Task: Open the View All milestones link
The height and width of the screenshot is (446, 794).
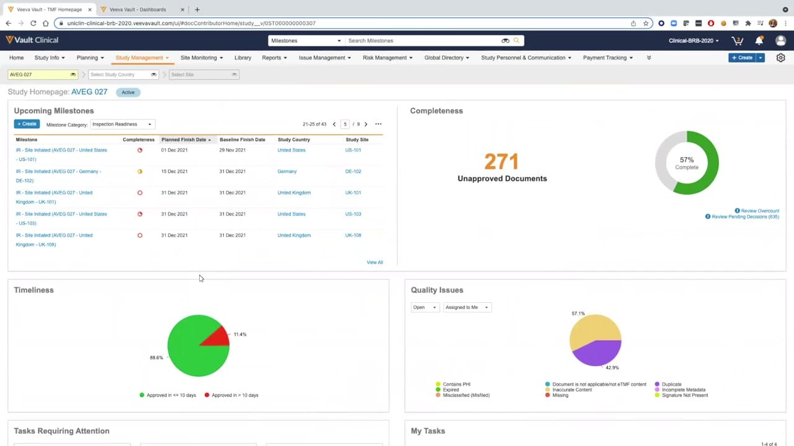Action: point(375,262)
